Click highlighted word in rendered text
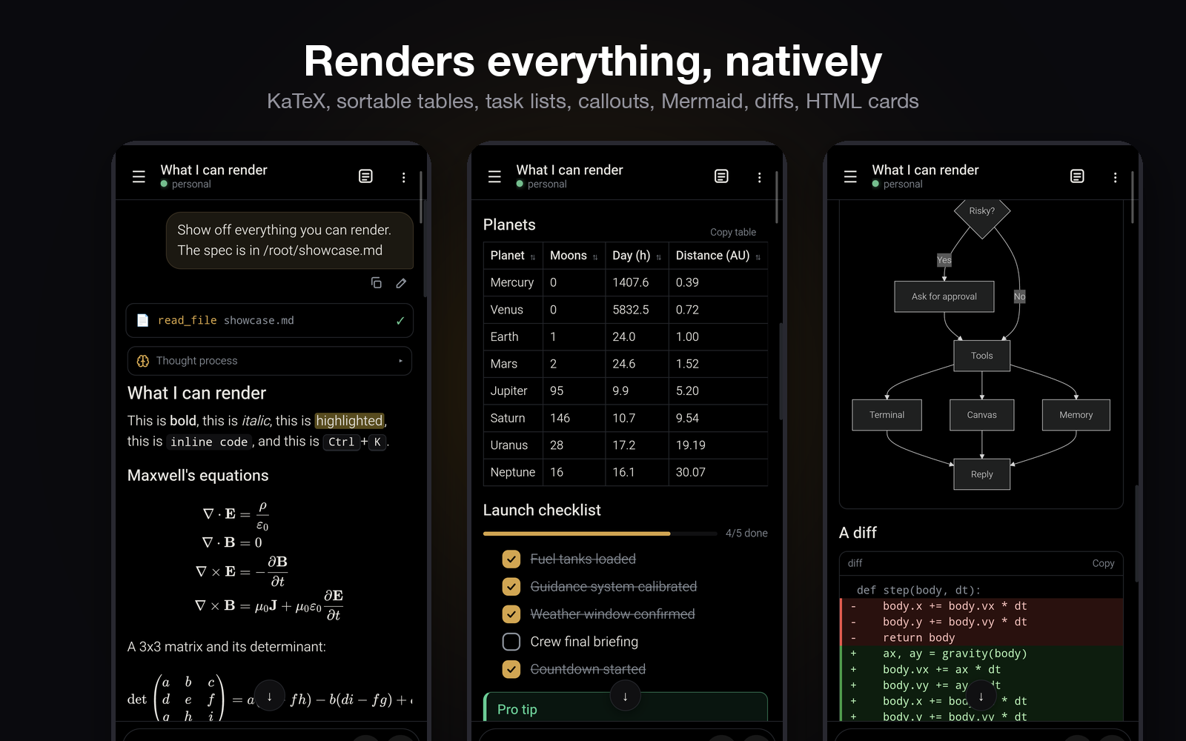This screenshot has width=1186, height=741. click(349, 421)
